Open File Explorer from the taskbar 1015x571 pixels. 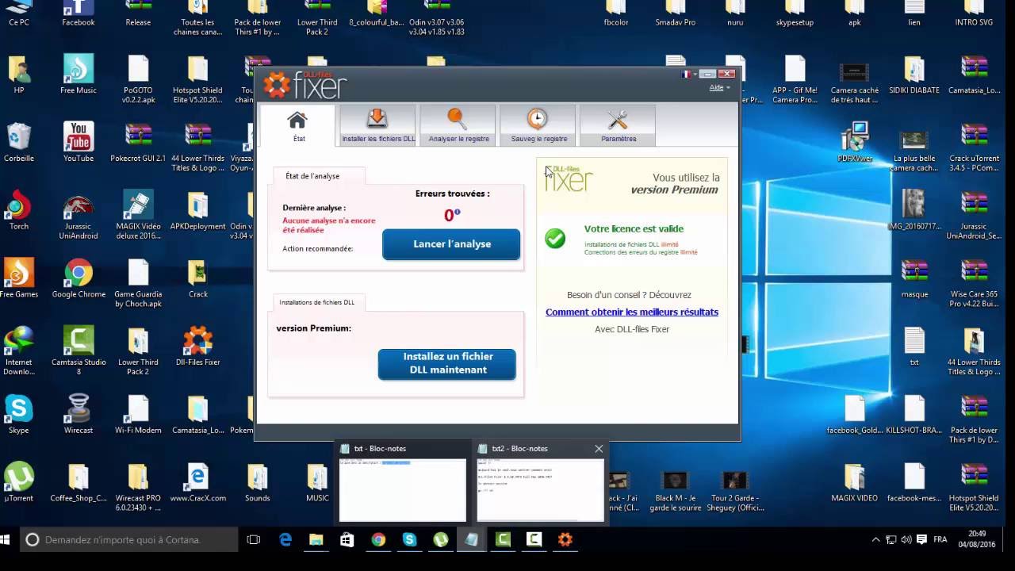[316, 539]
